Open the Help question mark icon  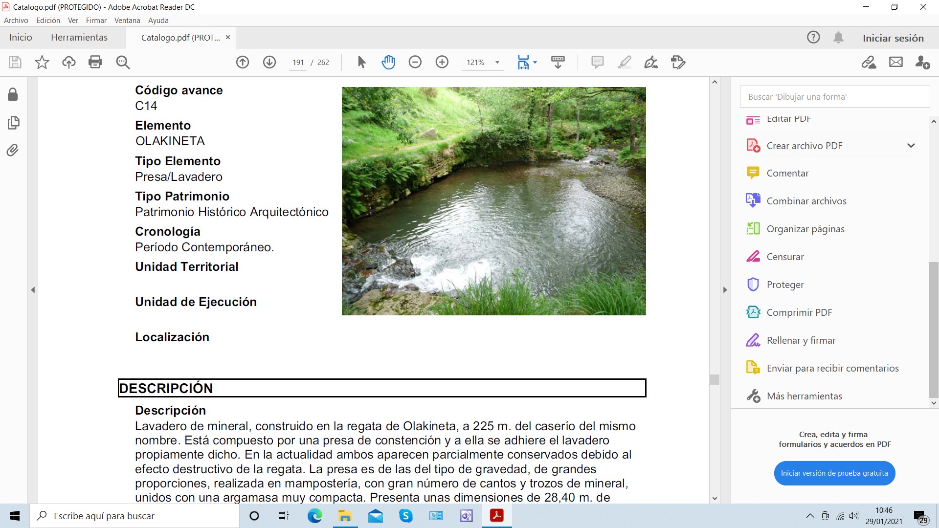(813, 37)
